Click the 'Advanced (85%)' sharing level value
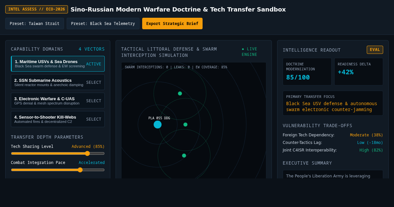Screen dimensions: 394x207 (88, 147)
